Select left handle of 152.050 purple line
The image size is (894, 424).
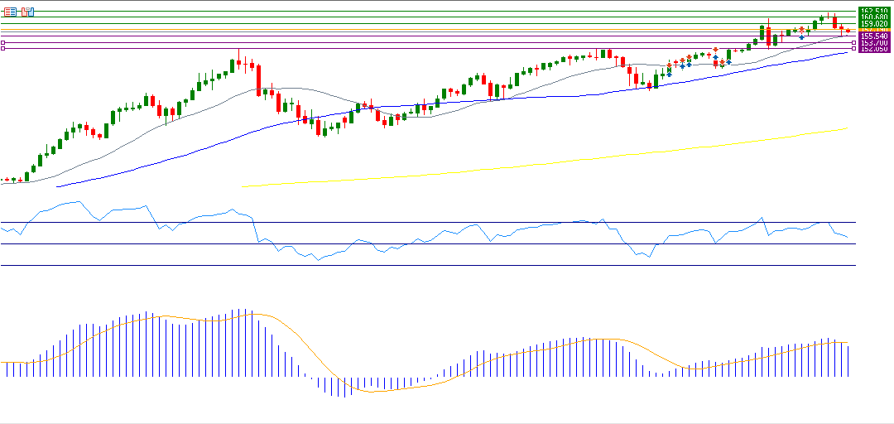4,49
